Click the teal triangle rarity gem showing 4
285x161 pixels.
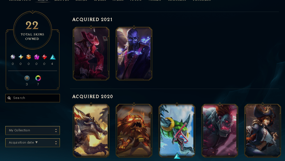click(53, 57)
